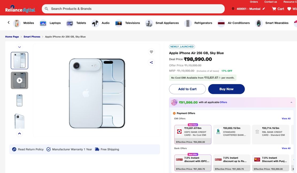297x173 pixels.
Task: View All Bank Offers
Action: 286,148
